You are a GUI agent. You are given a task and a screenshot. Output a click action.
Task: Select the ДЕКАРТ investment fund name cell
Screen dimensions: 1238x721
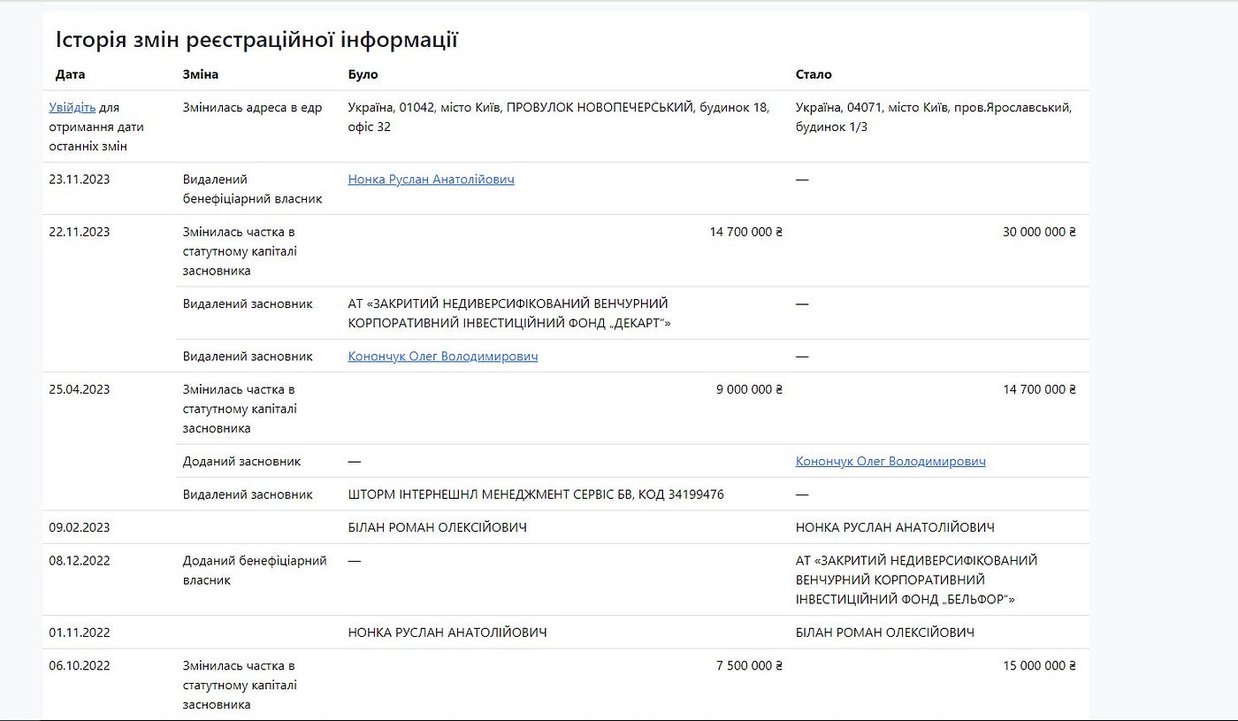[509, 313]
